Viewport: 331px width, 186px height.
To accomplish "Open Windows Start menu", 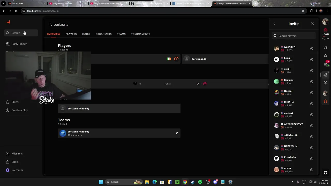I will click(101, 182).
